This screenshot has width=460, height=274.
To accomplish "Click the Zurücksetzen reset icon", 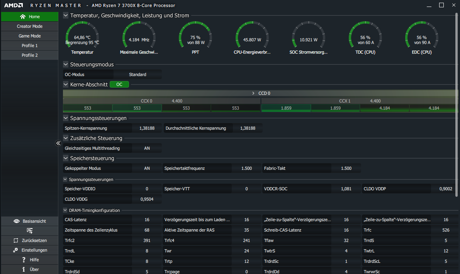I will [16, 240].
